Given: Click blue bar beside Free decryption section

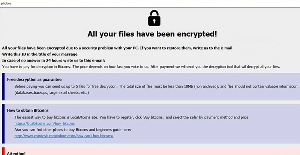Looking at the screenshot, I should [3, 87].
